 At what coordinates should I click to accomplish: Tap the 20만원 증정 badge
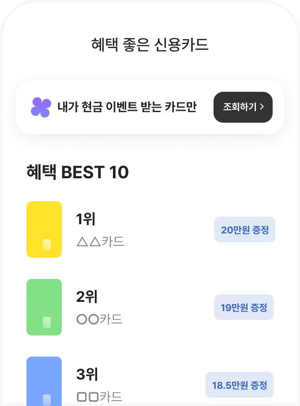click(x=245, y=229)
